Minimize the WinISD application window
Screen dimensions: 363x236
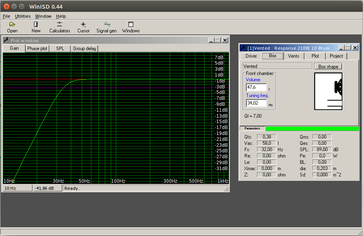(x=14, y=6)
